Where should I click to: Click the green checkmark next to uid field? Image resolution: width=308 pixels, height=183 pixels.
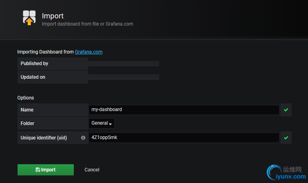(286, 138)
